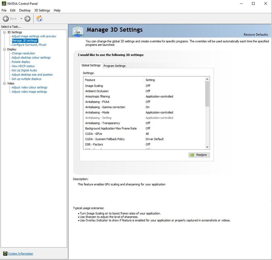Select Background Application Max Frame Rate row
This screenshot has width=272, height=260.
coord(144,128)
